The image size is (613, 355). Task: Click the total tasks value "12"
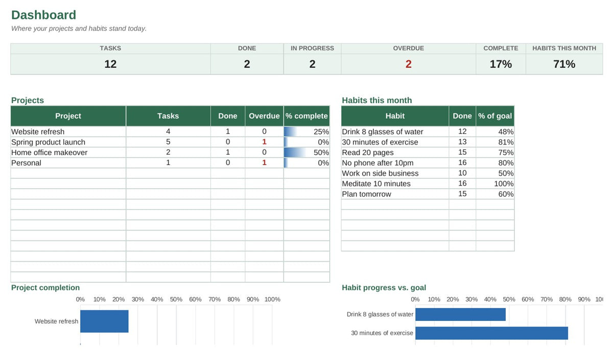(110, 64)
